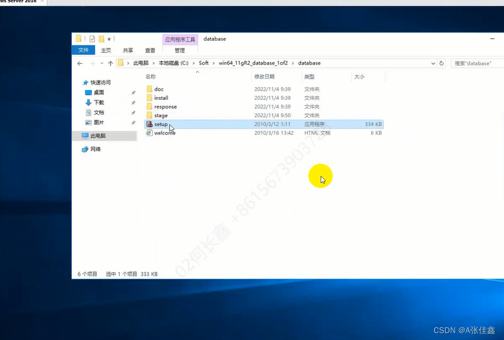Image resolution: width=504 pixels, height=340 pixels.
Task: Open the 管理 application tools tab
Action: tap(180, 50)
